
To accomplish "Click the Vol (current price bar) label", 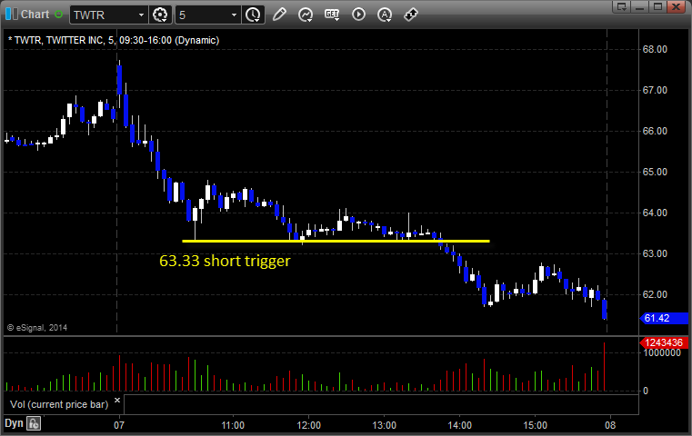I will pyautogui.click(x=59, y=404).
